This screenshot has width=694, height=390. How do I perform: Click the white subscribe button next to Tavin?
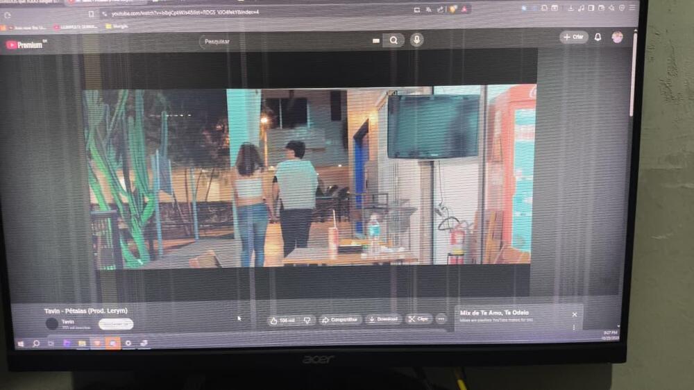[115, 325]
